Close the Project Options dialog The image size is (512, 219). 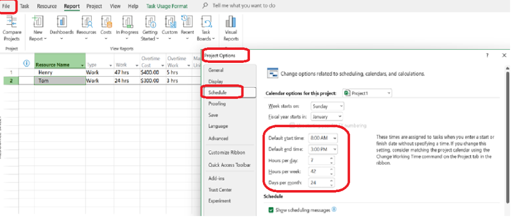(504, 55)
